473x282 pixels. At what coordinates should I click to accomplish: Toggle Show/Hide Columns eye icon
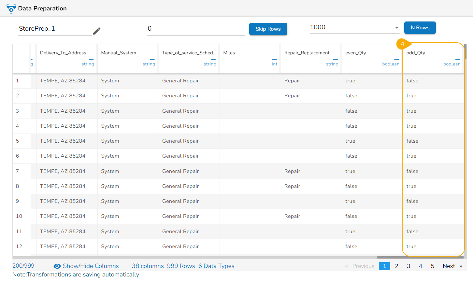point(57,266)
